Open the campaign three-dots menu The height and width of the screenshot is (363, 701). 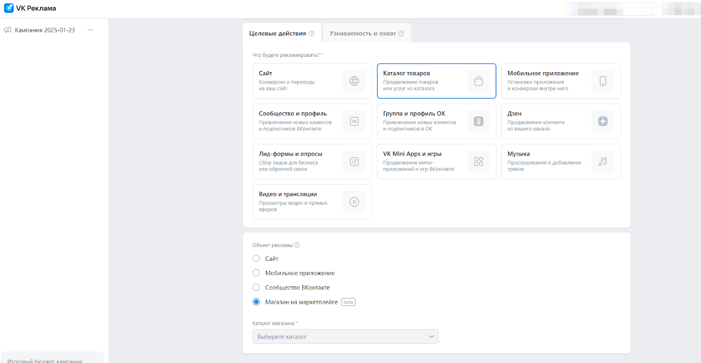pyautogui.click(x=90, y=30)
